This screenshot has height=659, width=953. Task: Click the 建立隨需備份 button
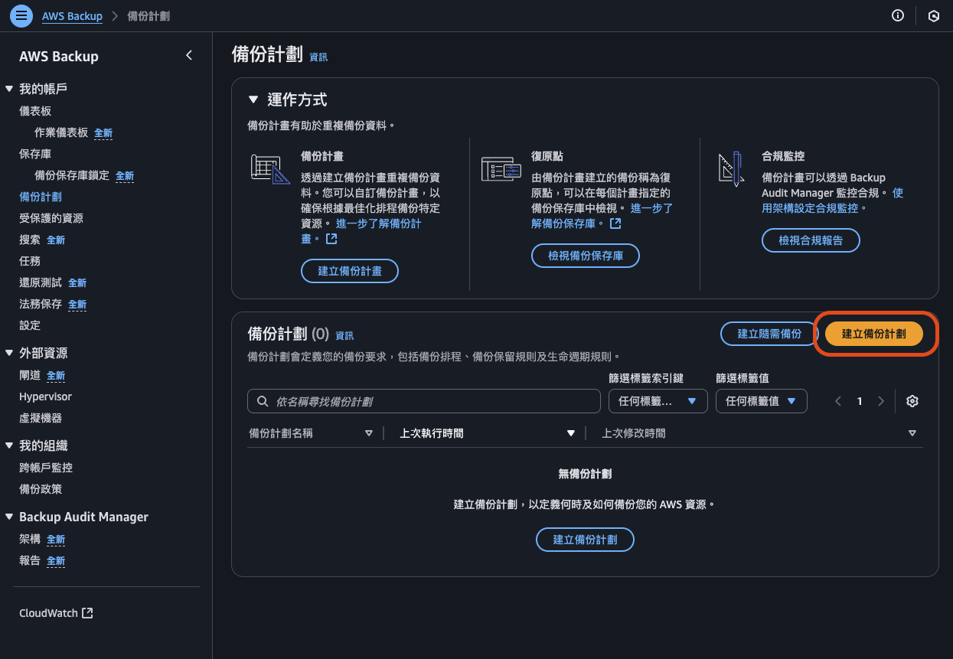(768, 334)
